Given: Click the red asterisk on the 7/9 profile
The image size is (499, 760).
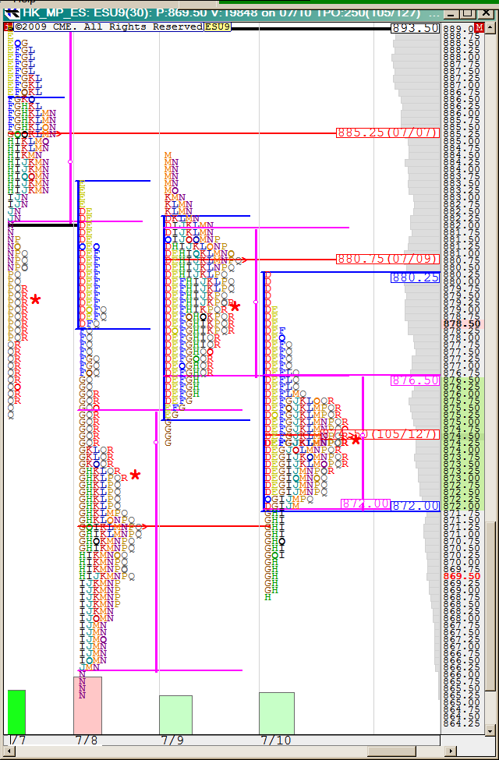Looking at the screenshot, I should point(235,306).
